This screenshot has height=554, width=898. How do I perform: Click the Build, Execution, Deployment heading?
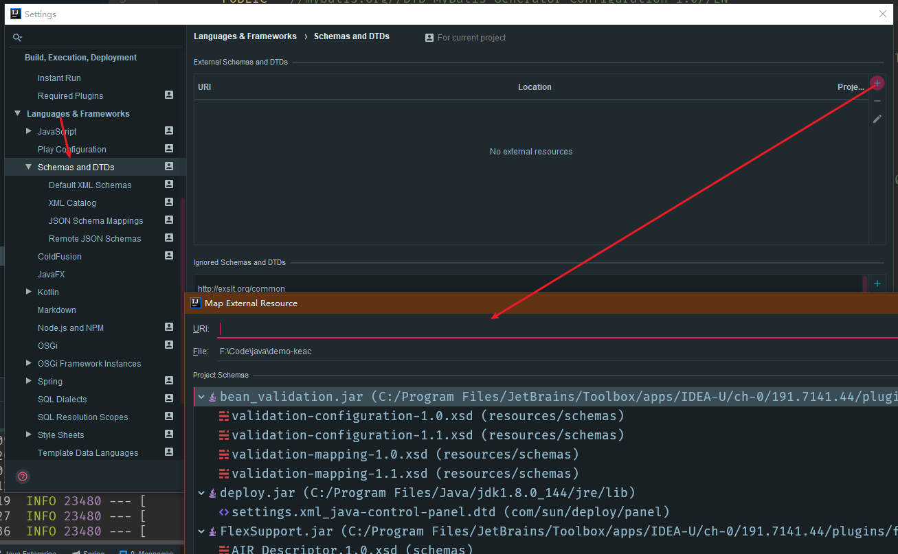(x=81, y=58)
